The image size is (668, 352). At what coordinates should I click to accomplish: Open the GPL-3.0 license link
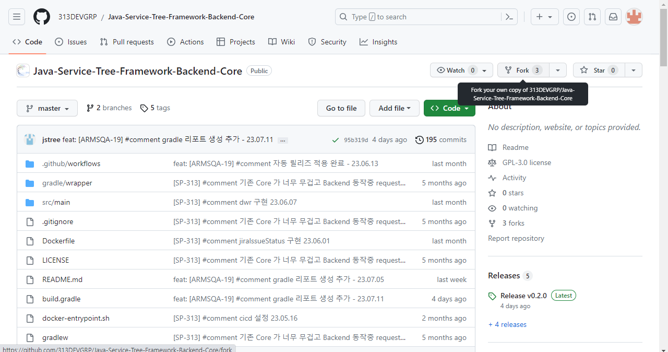tap(519, 162)
